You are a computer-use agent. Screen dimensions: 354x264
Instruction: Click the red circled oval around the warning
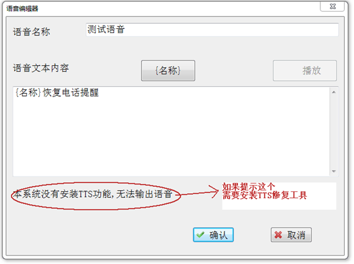pos(96,196)
